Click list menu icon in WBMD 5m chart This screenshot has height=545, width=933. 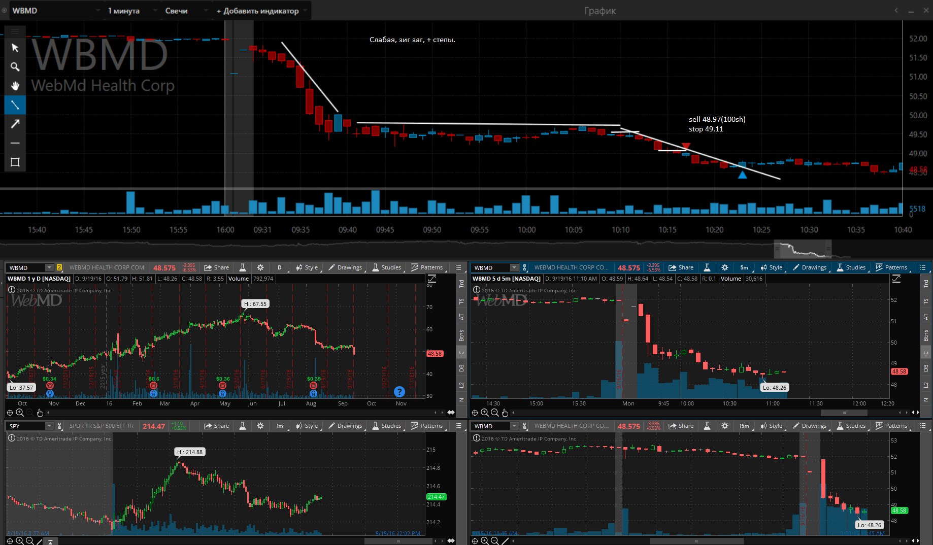pos(923,267)
